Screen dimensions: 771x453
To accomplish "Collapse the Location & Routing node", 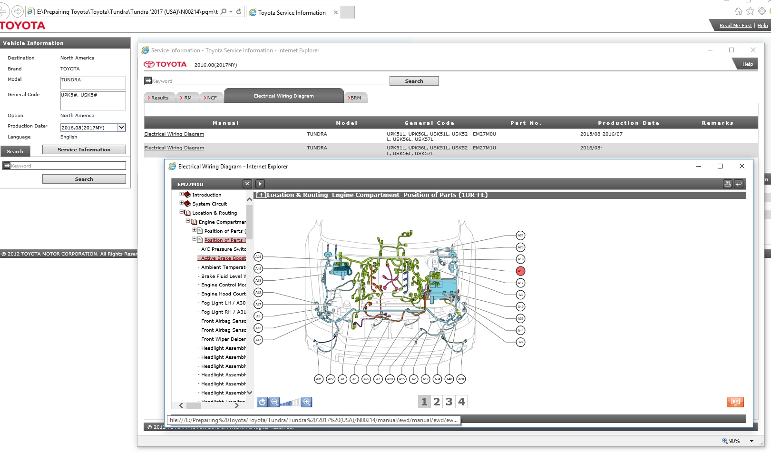I will [x=181, y=212].
